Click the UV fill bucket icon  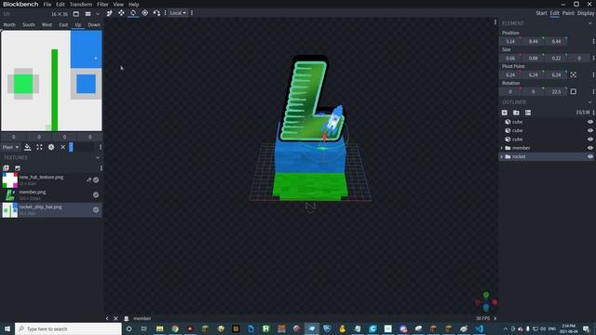click(x=27, y=147)
